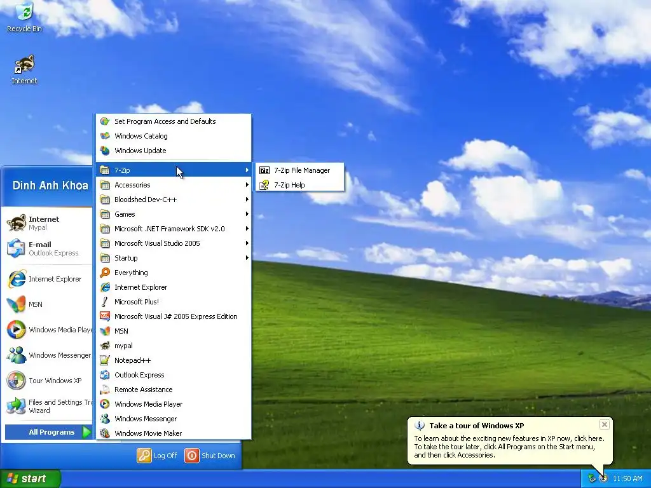Open the Recycle Bin desktop icon

coord(24,17)
